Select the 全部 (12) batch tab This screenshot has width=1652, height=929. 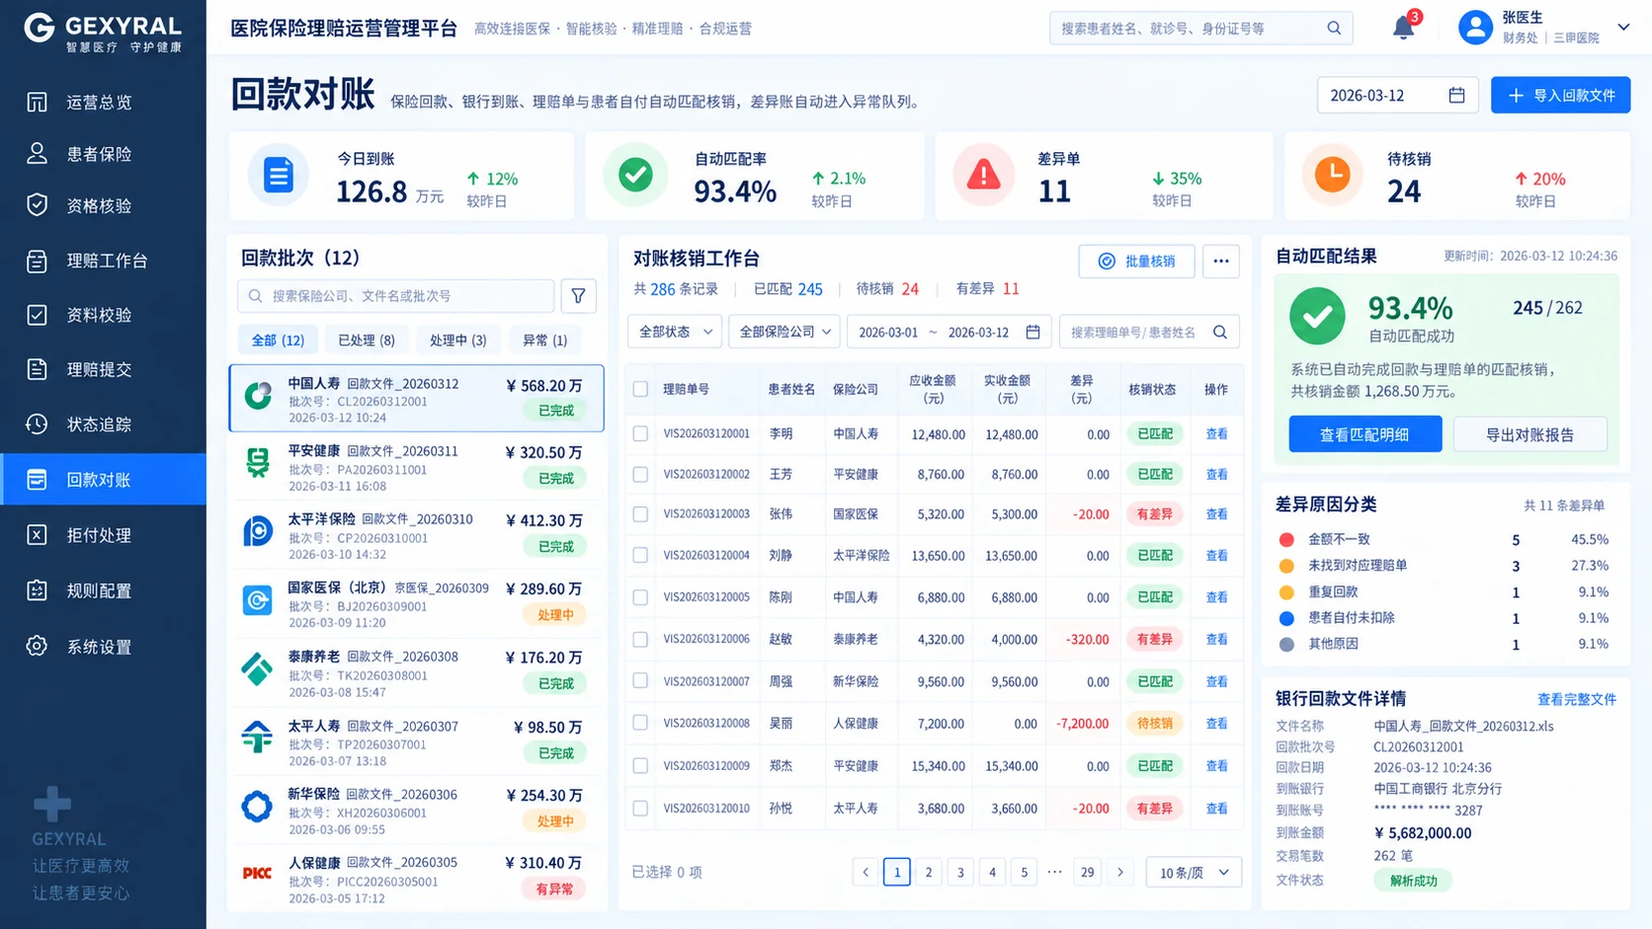click(x=278, y=340)
